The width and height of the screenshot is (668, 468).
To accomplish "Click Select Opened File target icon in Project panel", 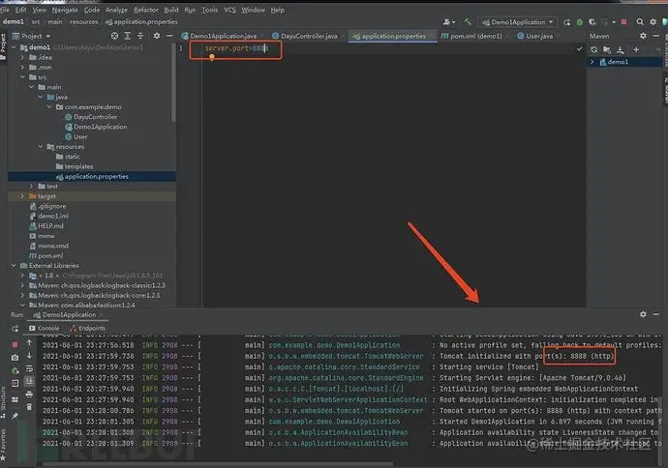I will pyautogui.click(x=114, y=36).
